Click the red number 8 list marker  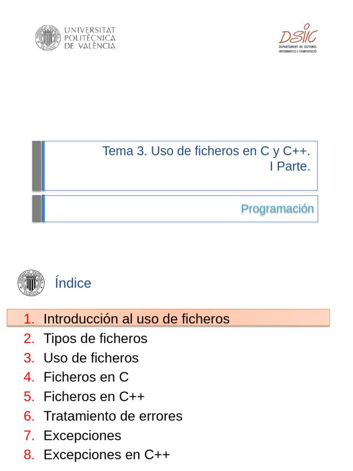tap(29, 454)
